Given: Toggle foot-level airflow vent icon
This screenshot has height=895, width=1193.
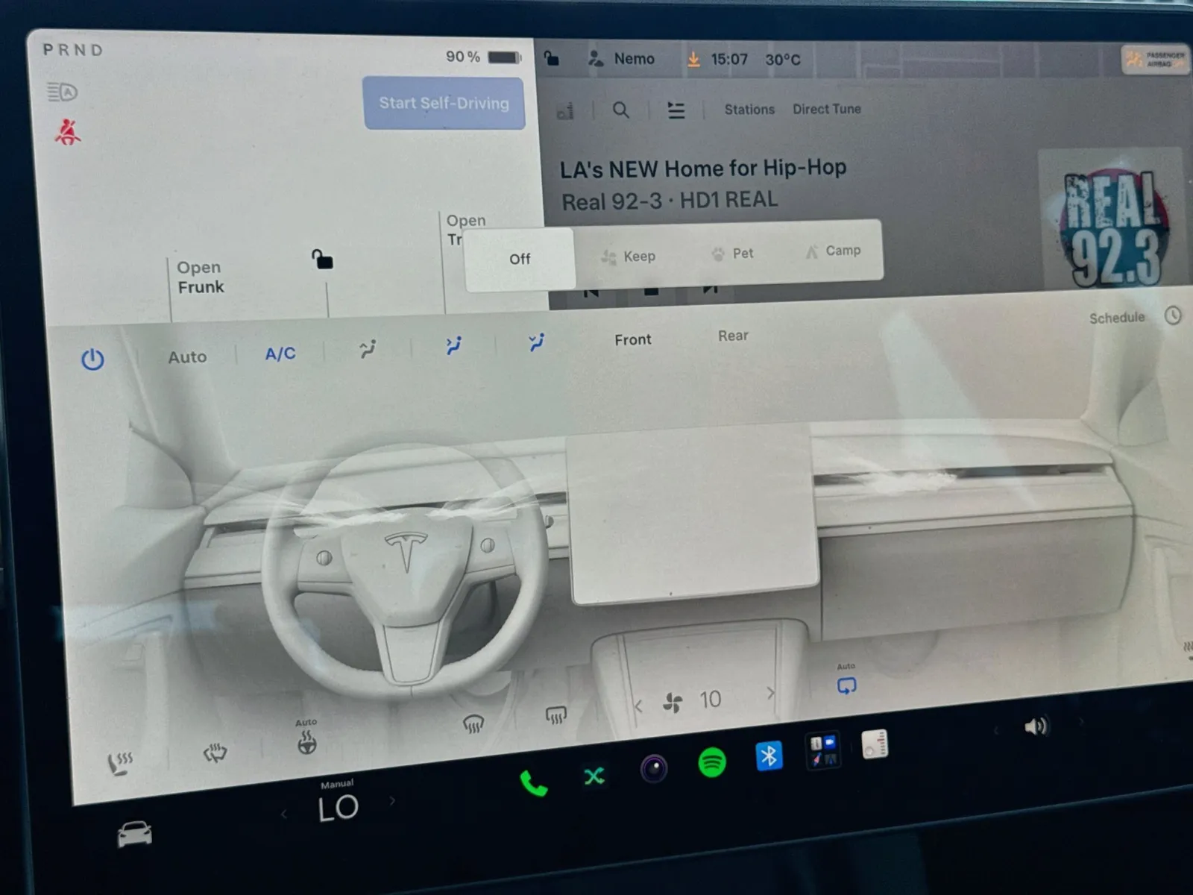Looking at the screenshot, I should tap(536, 342).
